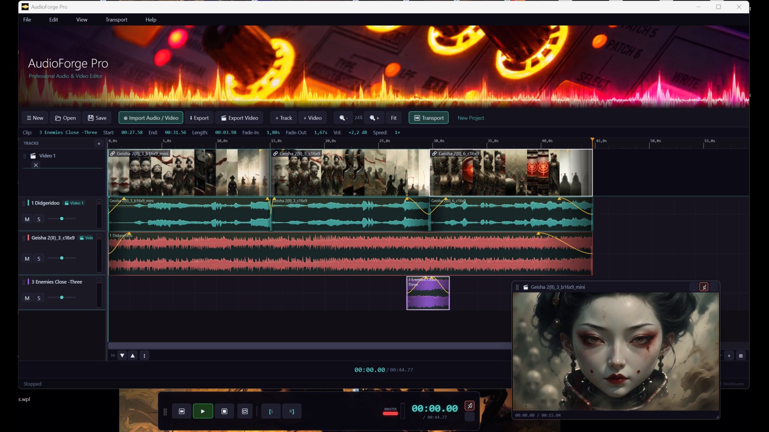Zoom in the timeline with magnifier plus

374,118
